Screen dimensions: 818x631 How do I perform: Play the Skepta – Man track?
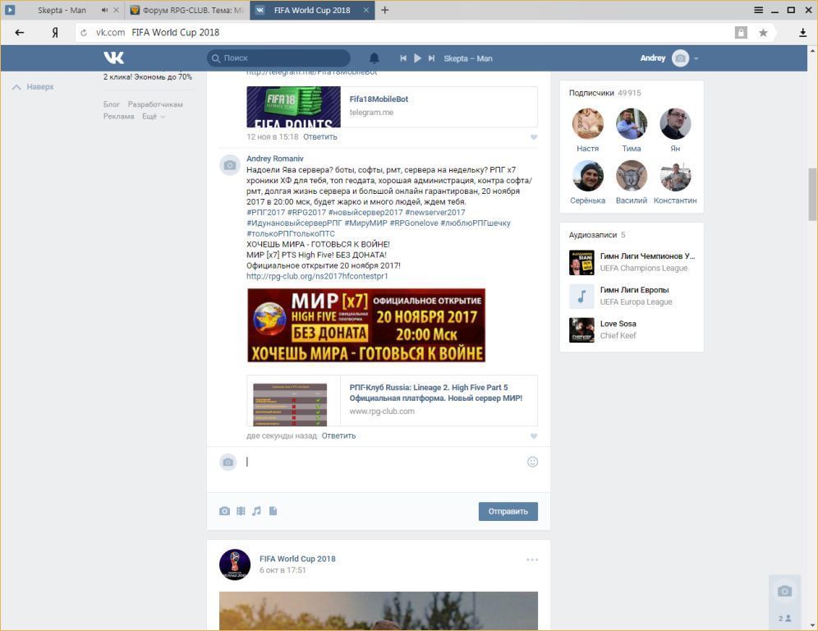pyautogui.click(x=417, y=58)
